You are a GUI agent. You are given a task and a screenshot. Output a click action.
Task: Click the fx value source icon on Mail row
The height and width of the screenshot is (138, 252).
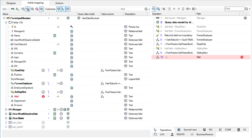click(102, 97)
